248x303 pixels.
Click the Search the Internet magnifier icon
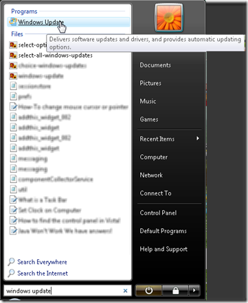coord(11,274)
